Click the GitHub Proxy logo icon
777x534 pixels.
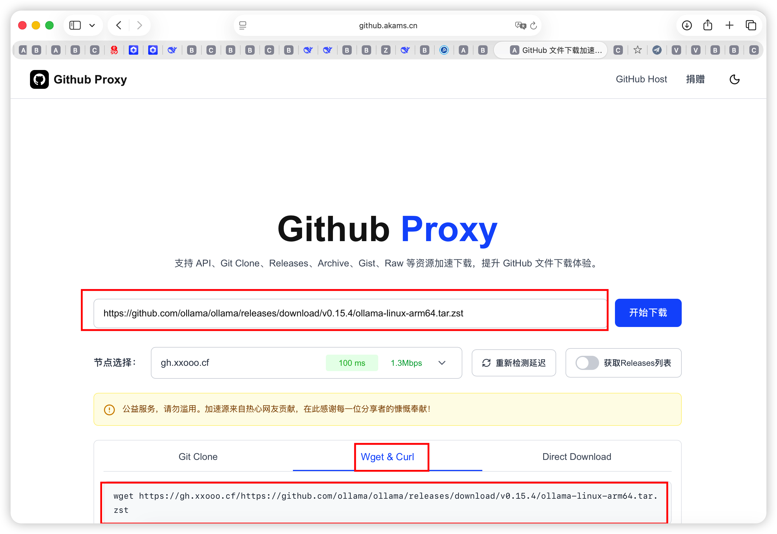tap(39, 79)
